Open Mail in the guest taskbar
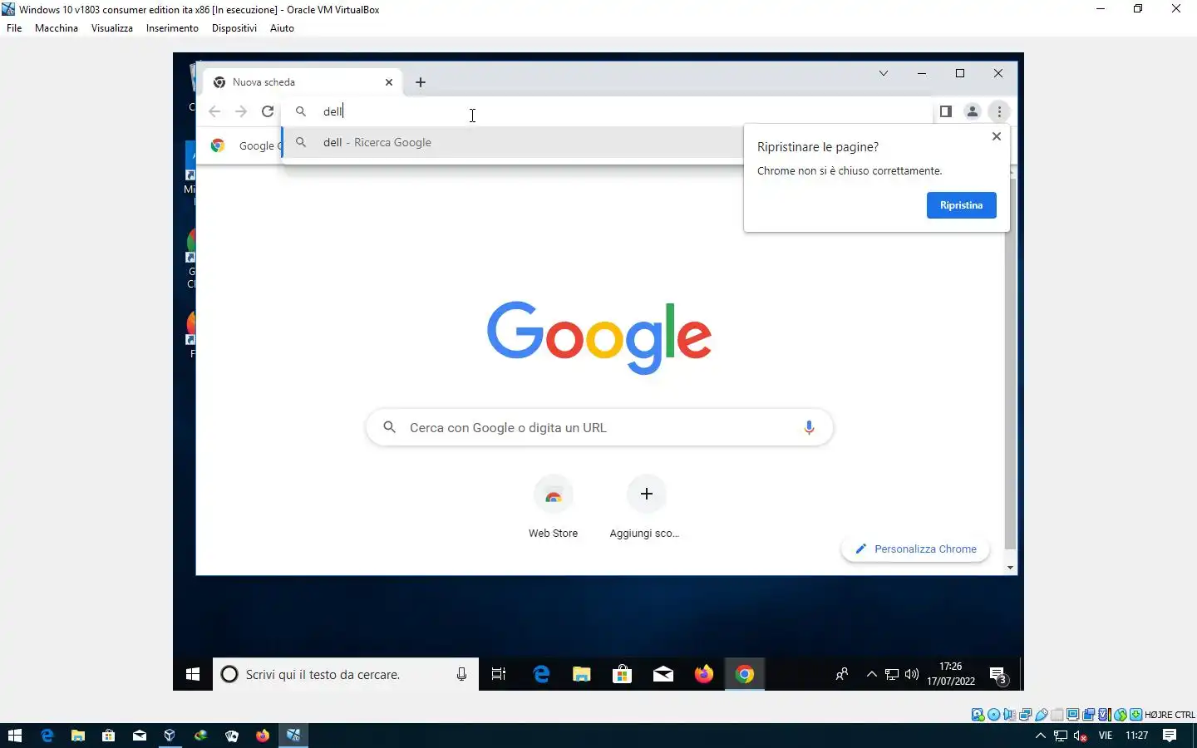Screen dimensions: 1197x748 point(663,674)
